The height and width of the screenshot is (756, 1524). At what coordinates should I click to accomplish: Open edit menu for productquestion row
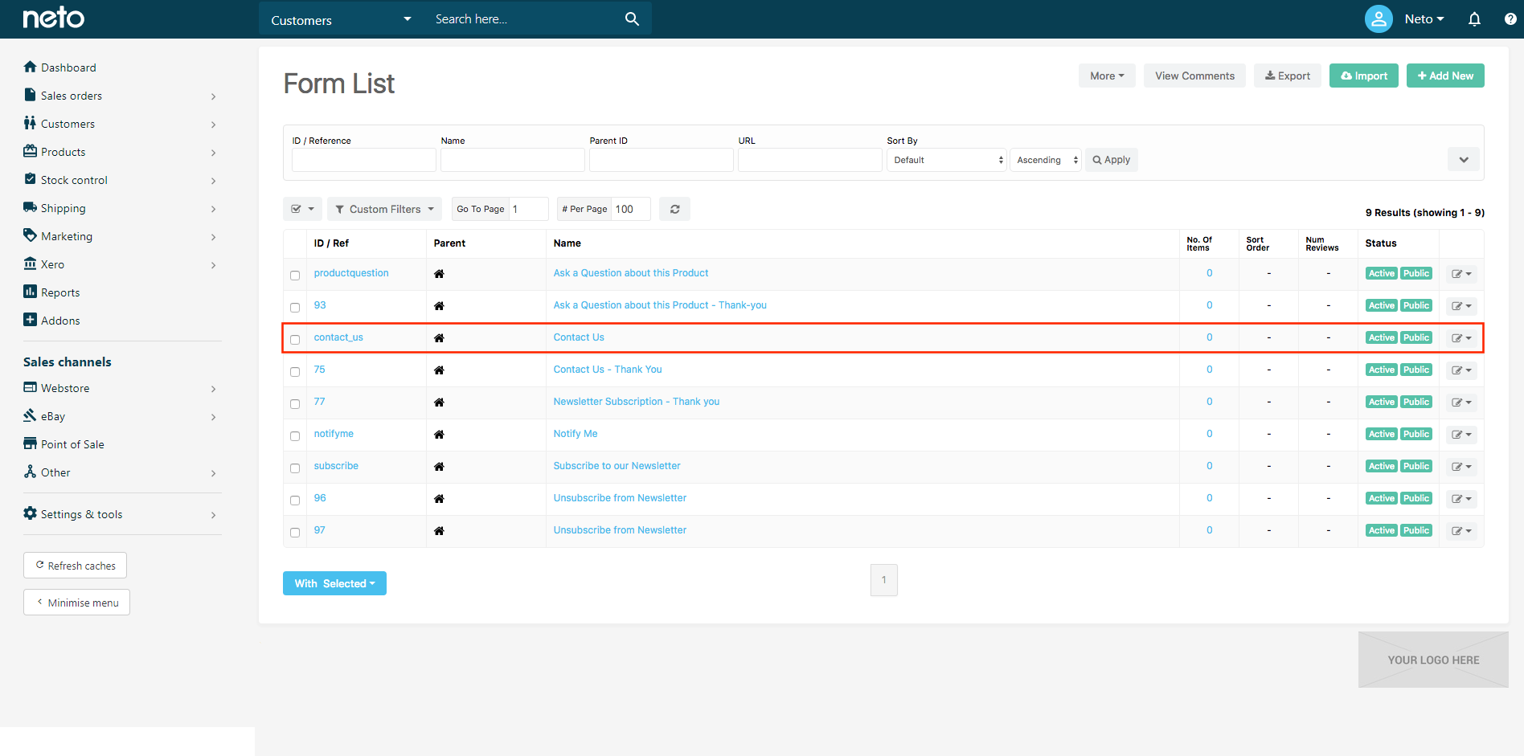1461,274
